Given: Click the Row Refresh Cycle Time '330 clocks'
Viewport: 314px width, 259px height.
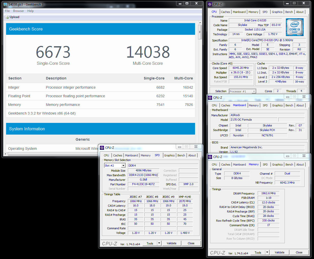Looking at the screenshot, I should (268, 220).
